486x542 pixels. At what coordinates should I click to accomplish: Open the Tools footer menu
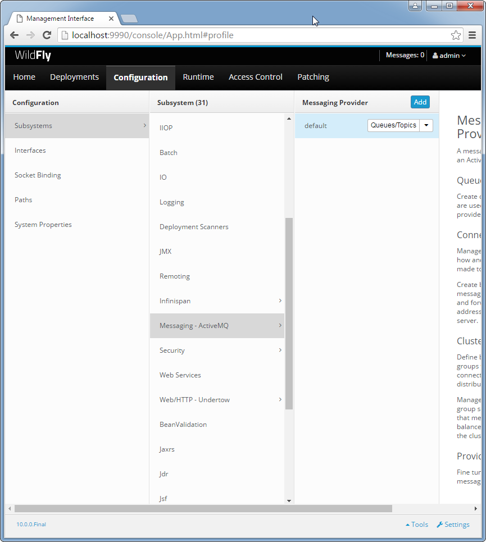417,525
